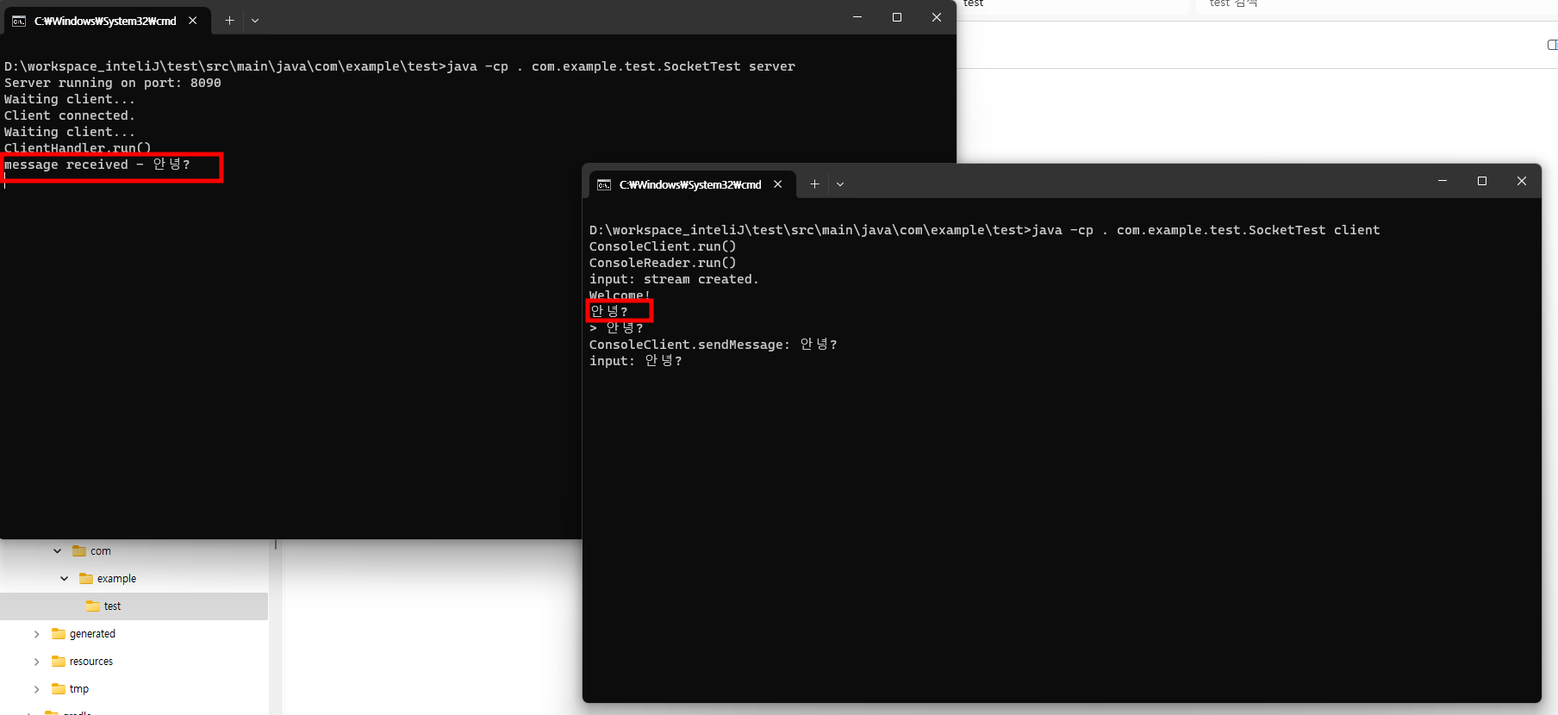Collapse the com folder in the tree

[57, 551]
